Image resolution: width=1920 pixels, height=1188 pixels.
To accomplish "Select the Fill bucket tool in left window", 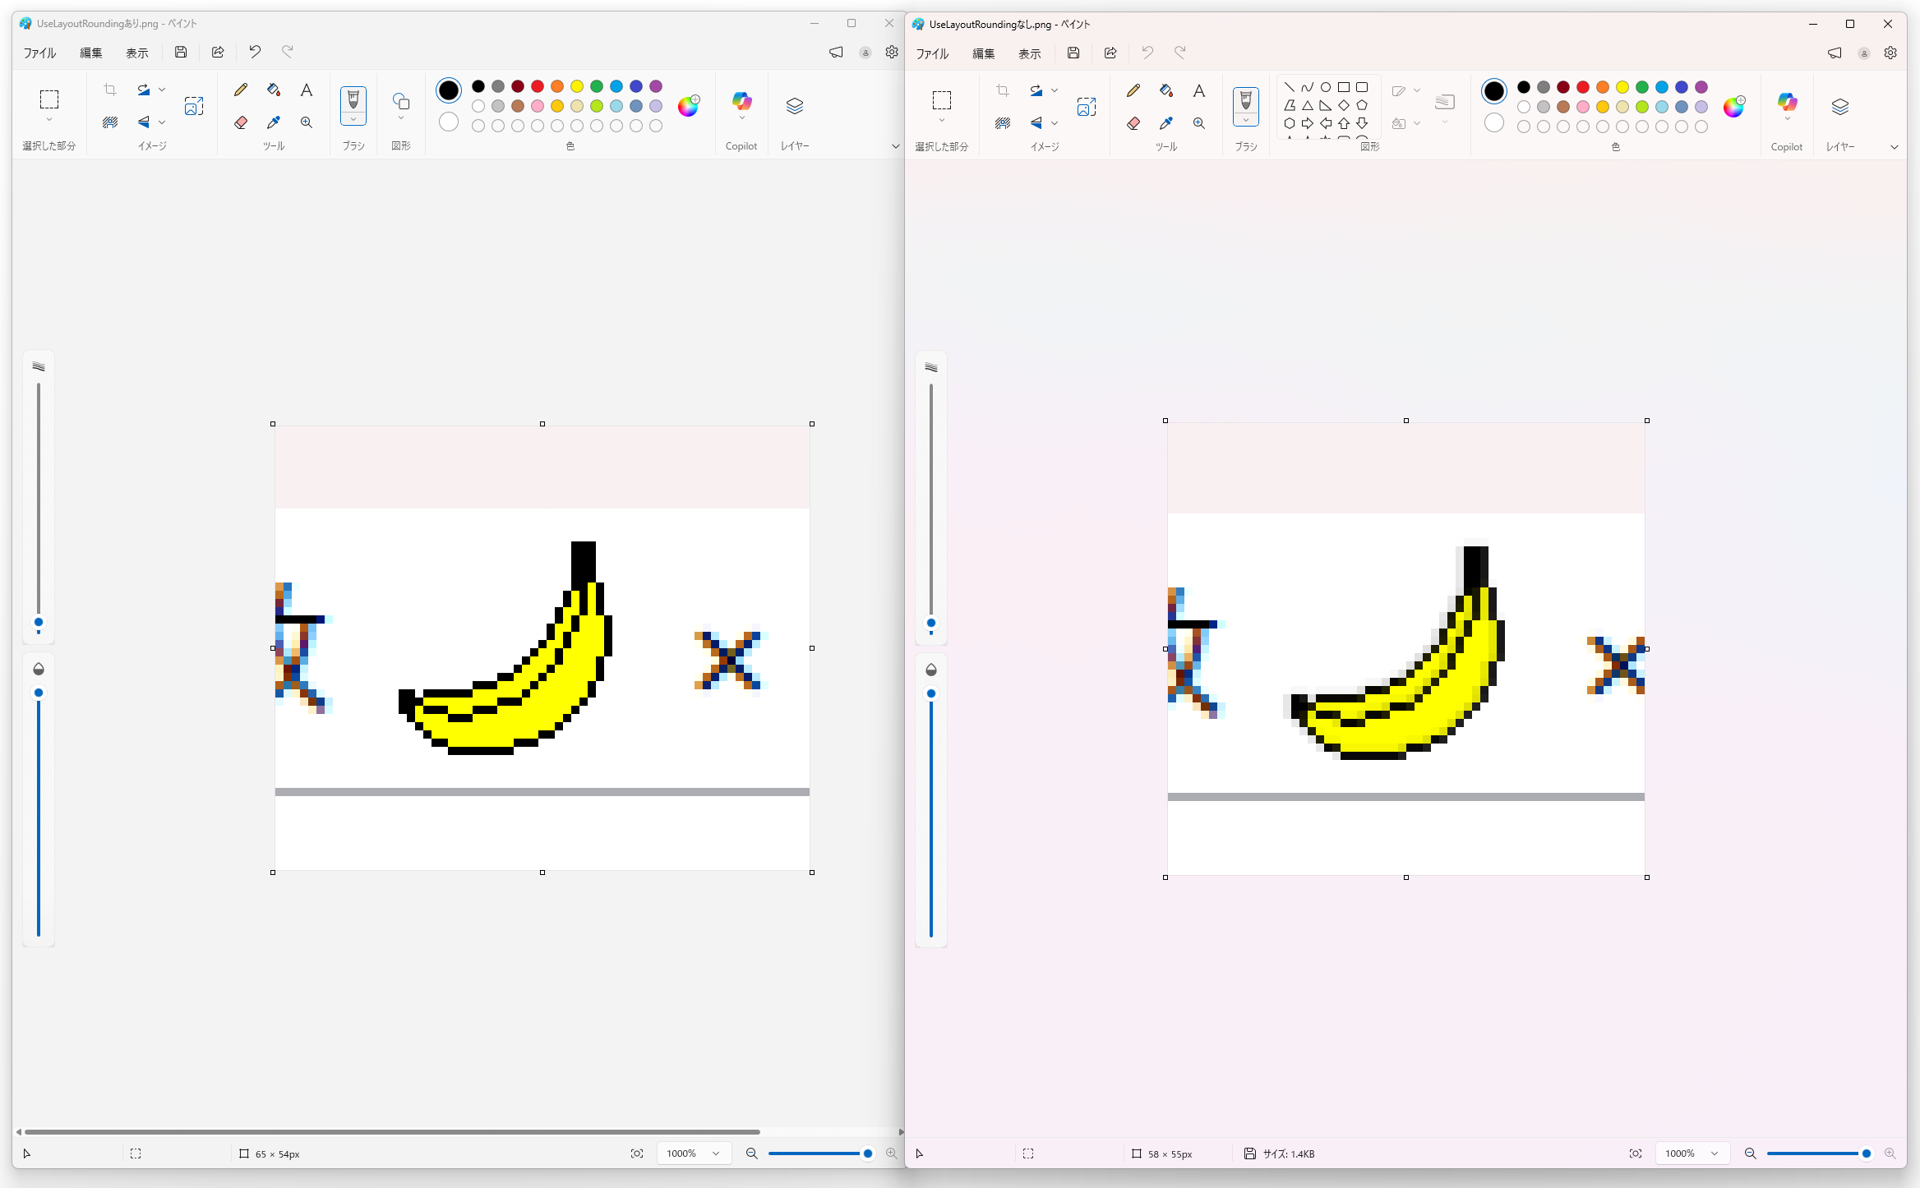I will [274, 90].
